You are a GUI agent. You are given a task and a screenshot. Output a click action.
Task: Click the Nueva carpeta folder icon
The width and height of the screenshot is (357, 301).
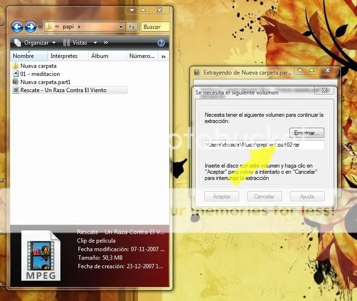point(16,66)
